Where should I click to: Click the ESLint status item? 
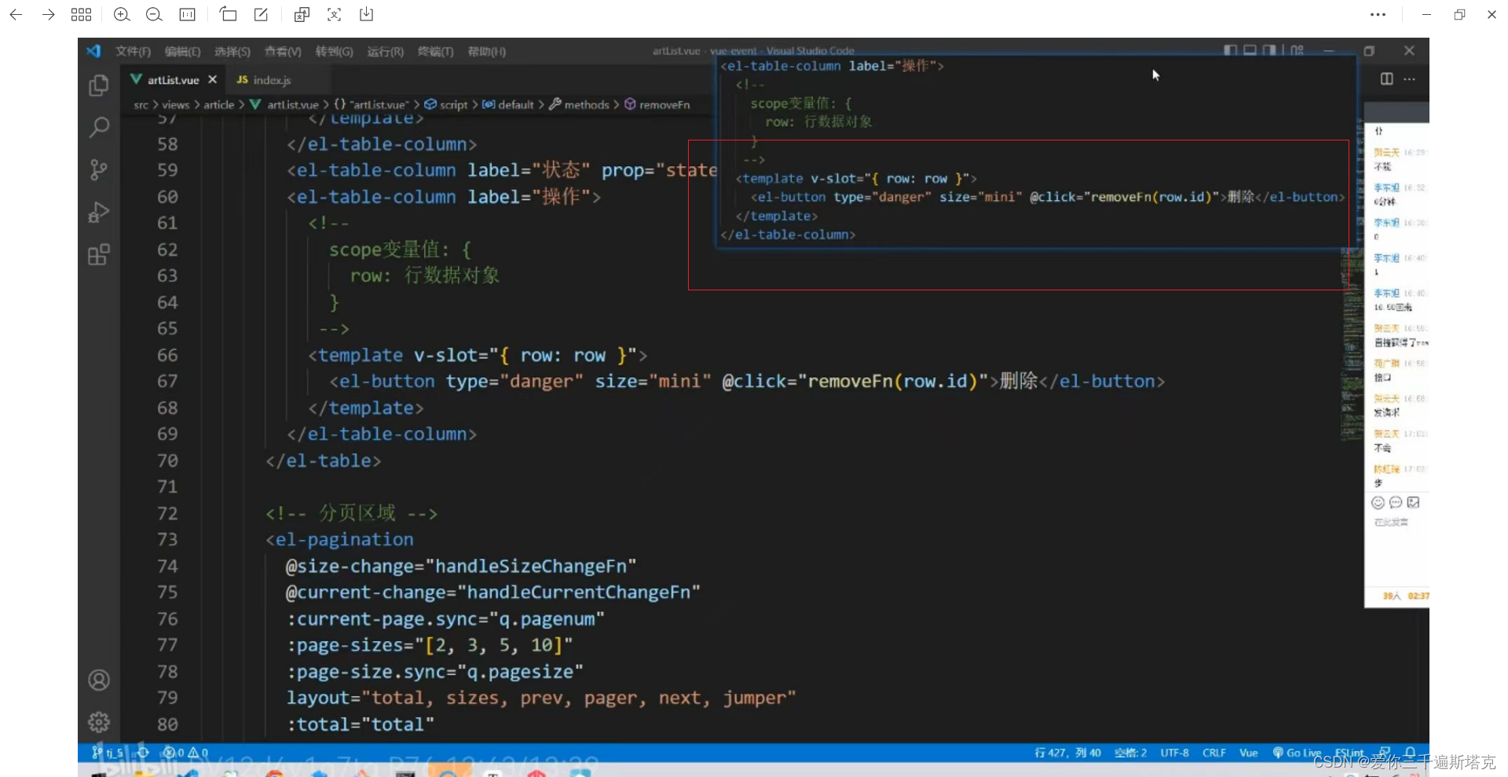(1349, 752)
